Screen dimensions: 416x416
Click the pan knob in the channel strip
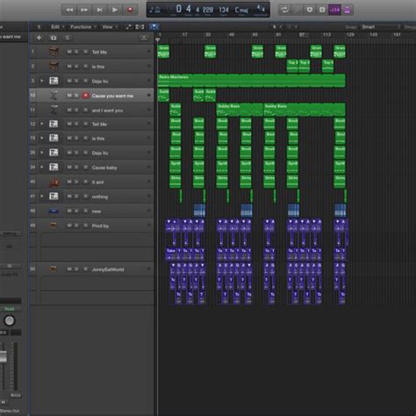[10, 320]
